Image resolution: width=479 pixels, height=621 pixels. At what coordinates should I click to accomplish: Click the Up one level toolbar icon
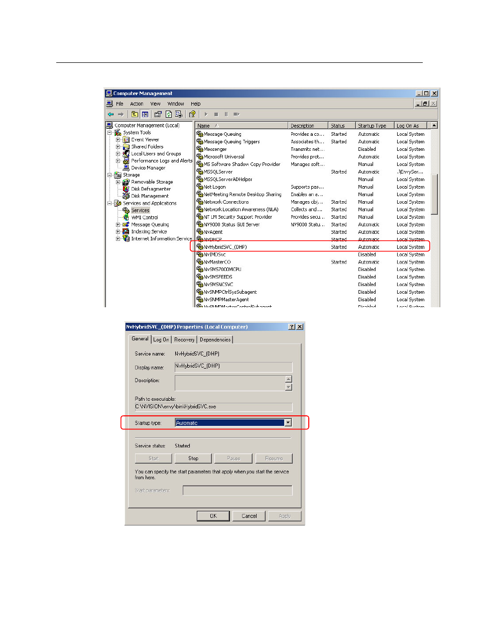coord(135,114)
